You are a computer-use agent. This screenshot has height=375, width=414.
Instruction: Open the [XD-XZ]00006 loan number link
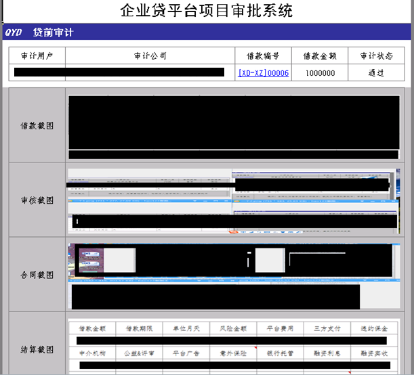pos(264,73)
